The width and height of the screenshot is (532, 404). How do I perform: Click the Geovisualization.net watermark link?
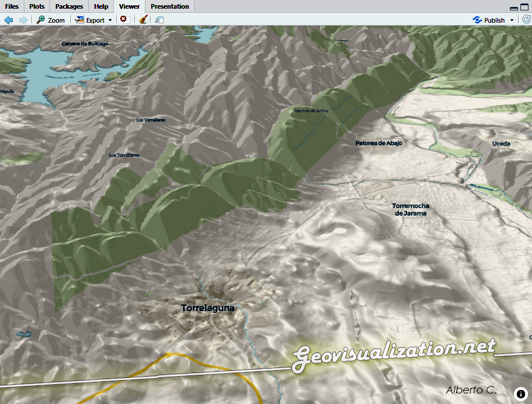[x=394, y=352]
